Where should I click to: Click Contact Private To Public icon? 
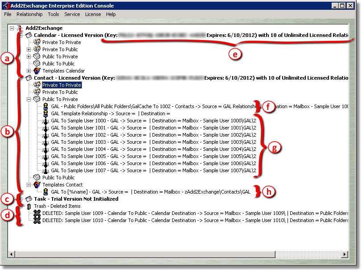(x=37, y=92)
